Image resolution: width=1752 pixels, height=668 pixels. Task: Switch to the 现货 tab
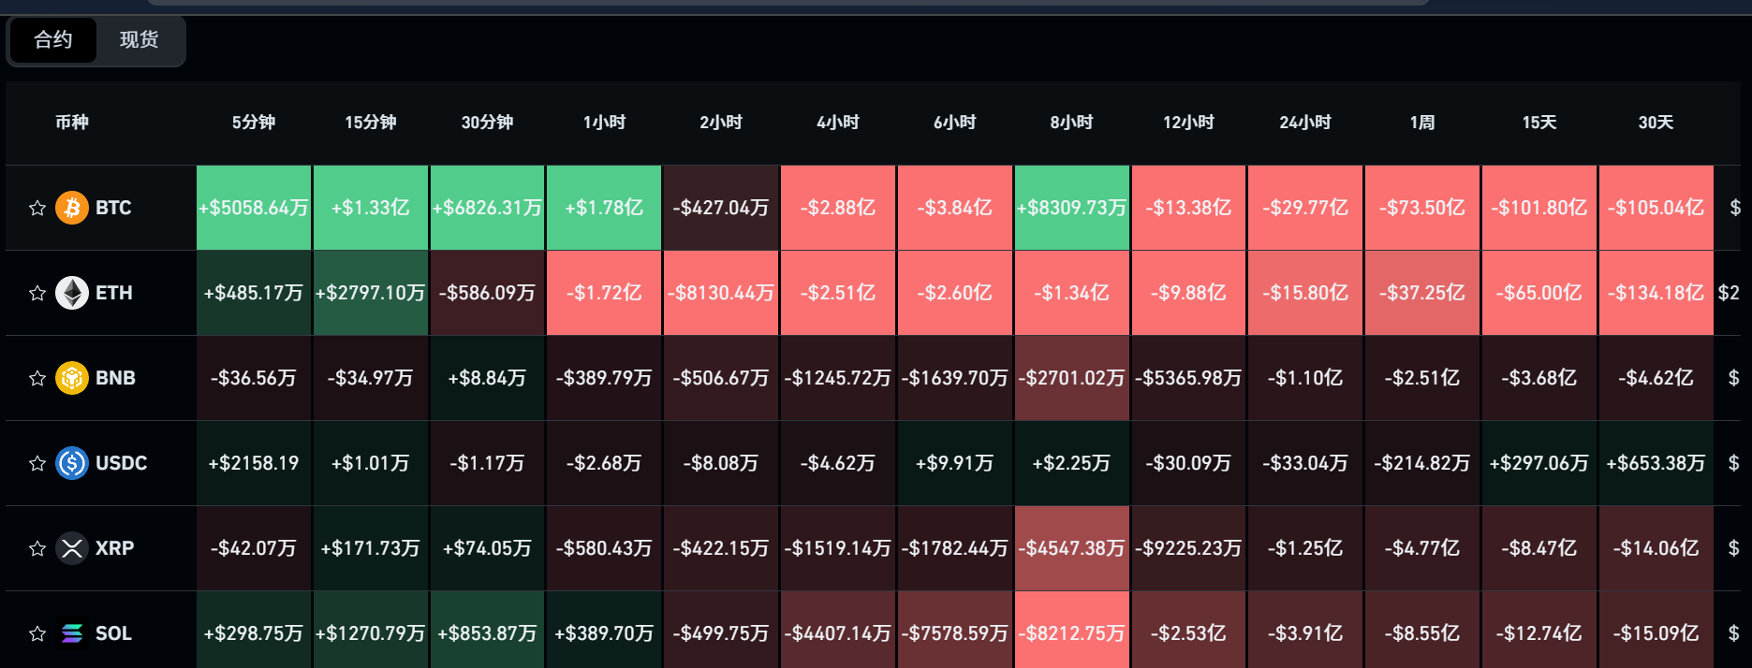tap(140, 40)
